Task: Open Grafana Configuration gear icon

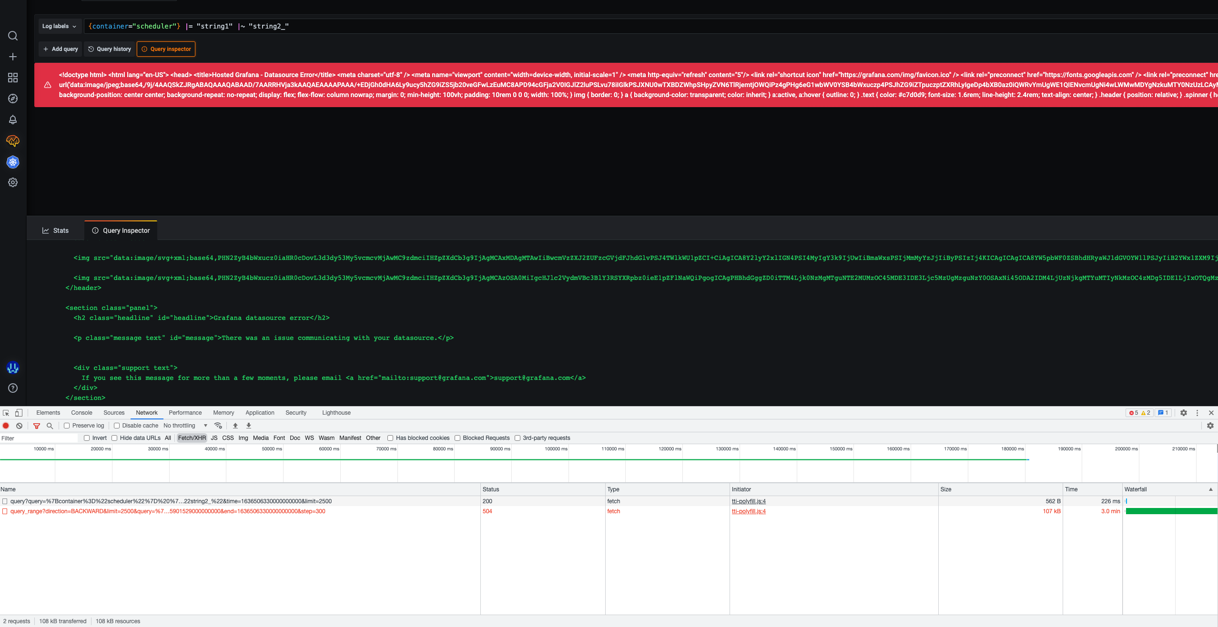Action: [12, 182]
